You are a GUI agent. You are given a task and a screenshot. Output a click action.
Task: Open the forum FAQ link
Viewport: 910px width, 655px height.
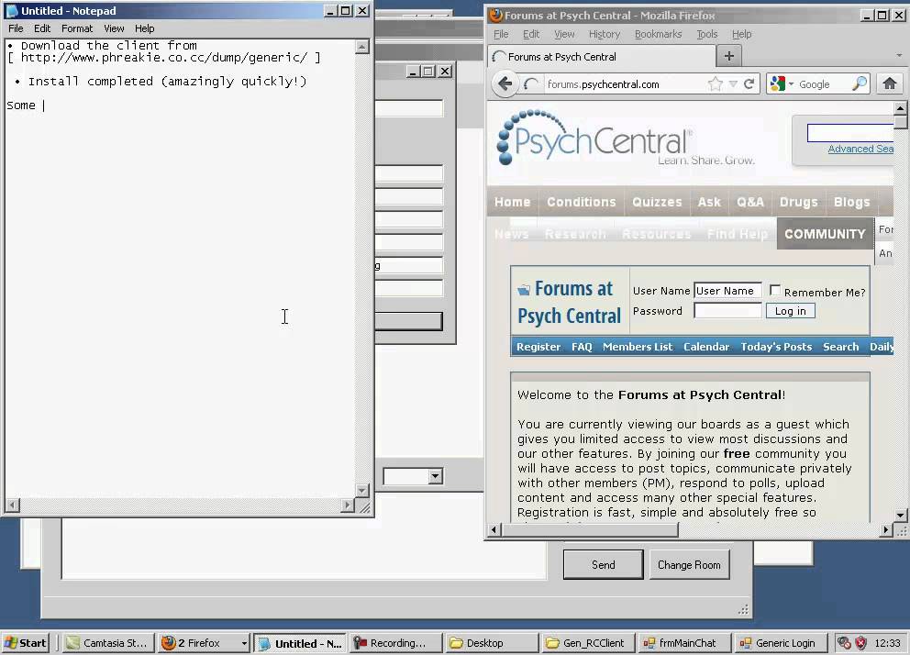(582, 347)
